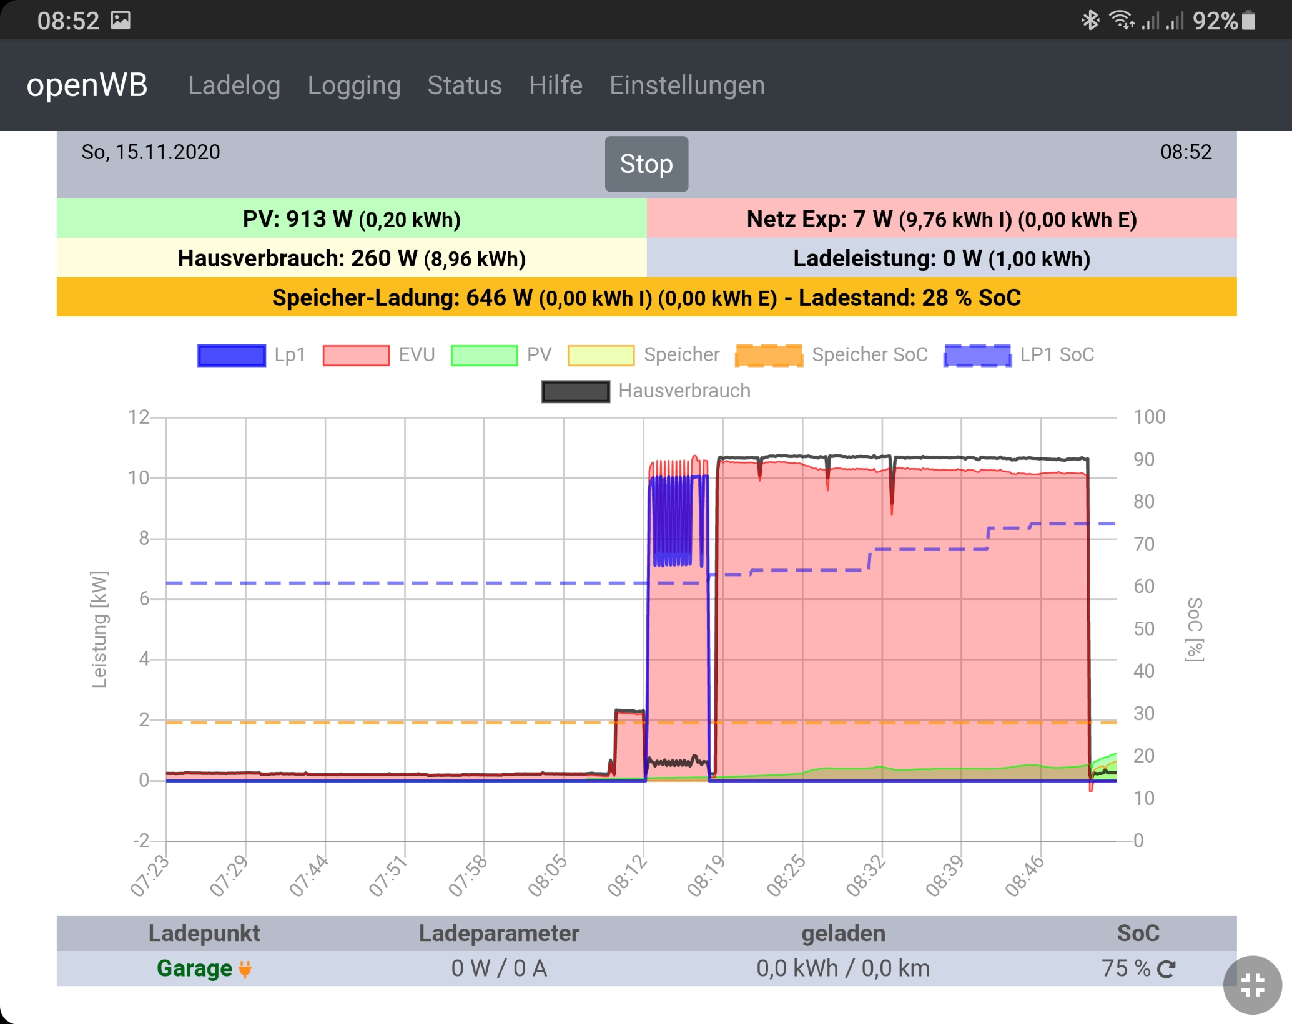Click the orange plug icon beside Garage
The image size is (1292, 1024).
(245, 969)
